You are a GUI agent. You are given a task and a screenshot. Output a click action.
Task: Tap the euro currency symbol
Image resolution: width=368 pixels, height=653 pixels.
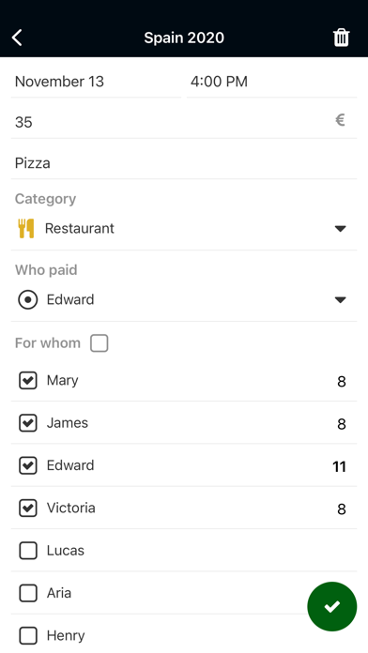pyautogui.click(x=340, y=120)
